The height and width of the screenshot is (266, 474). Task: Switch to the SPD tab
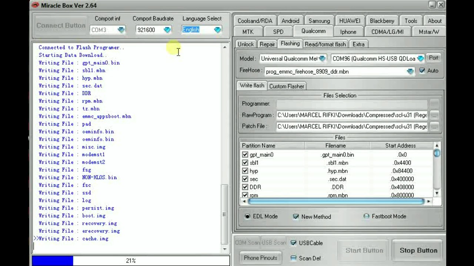tap(278, 32)
